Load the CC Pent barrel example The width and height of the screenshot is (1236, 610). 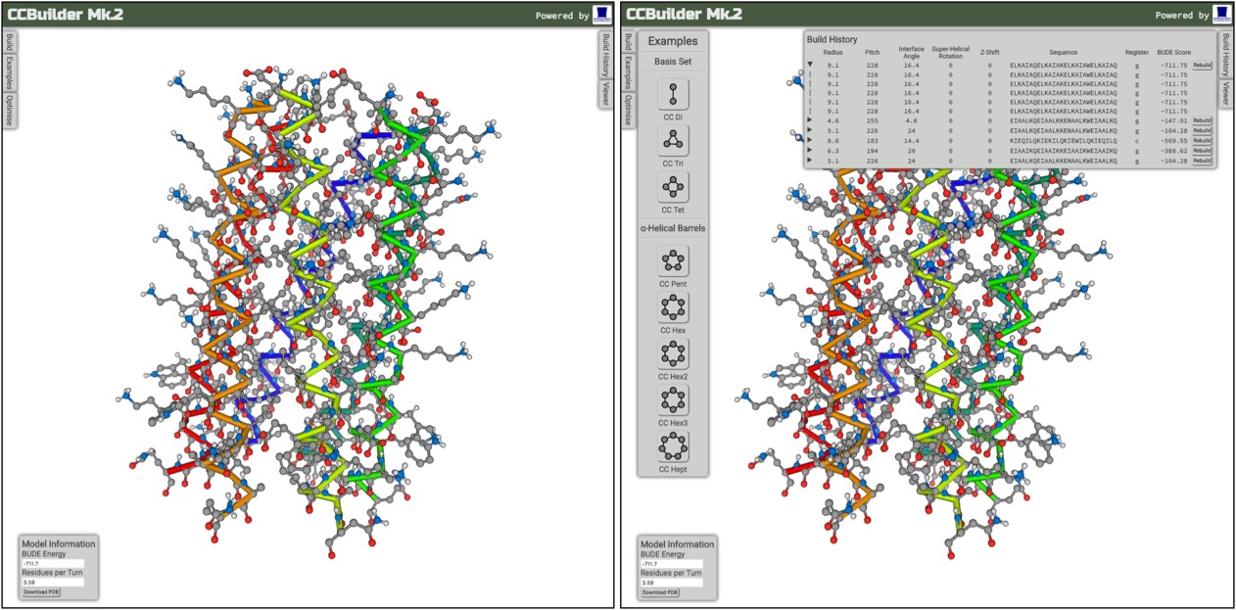(x=673, y=260)
